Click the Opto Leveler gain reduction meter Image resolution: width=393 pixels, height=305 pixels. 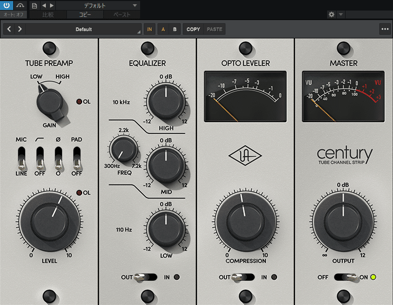245,97
